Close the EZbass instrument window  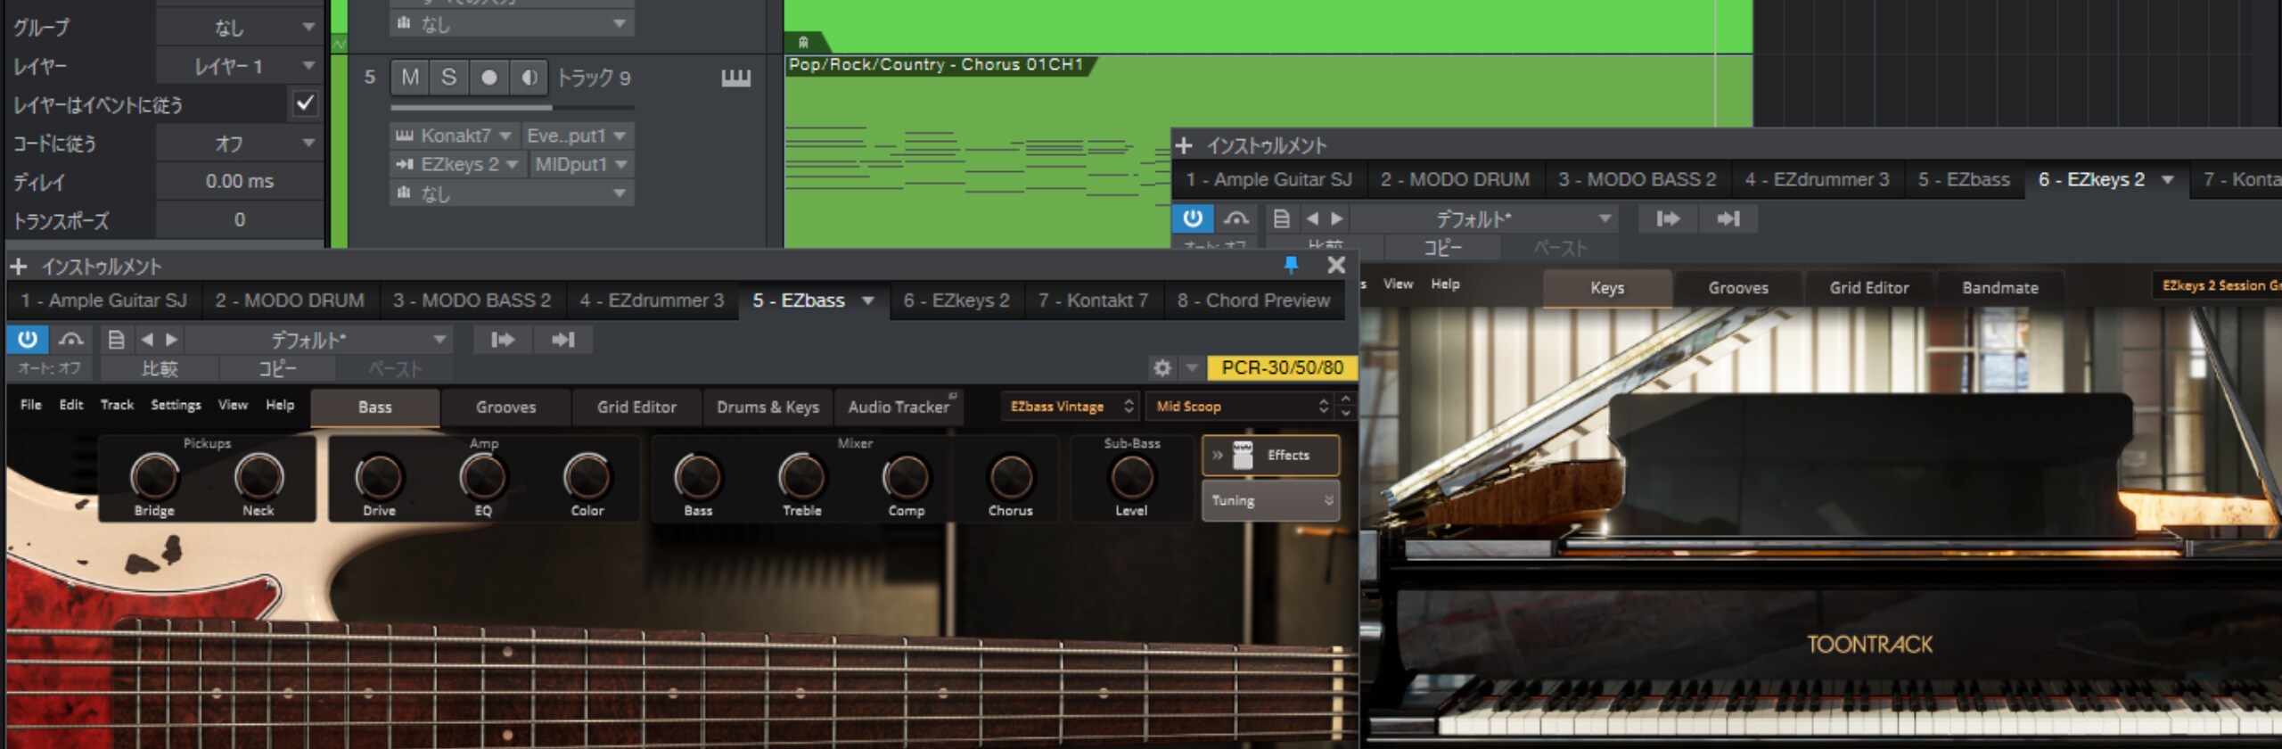tap(1335, 265)
